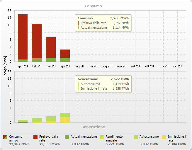This screenshot has width=192, height=150.
Task: Click the yellow Immissione in rete legend swatch
Action: [164, 137]
